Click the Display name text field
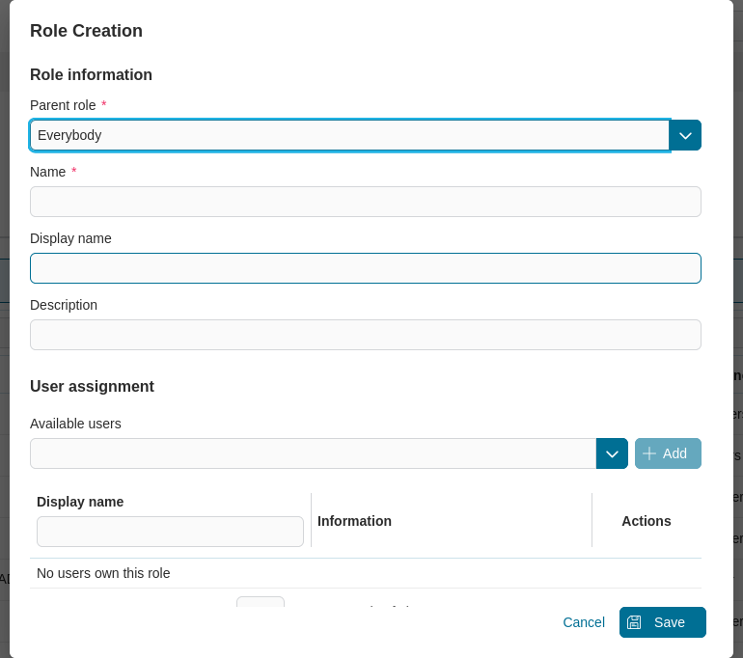This screenshot has width=743, height=658. (x=365, y=268)
